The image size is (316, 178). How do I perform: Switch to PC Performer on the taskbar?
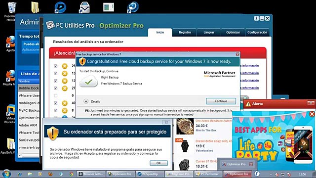[x=208, y=174]
